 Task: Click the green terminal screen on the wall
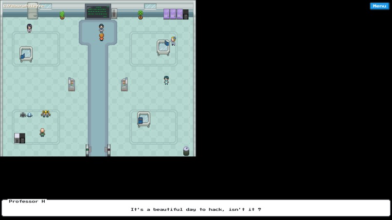pyautogui.click(x=98, y=12)
